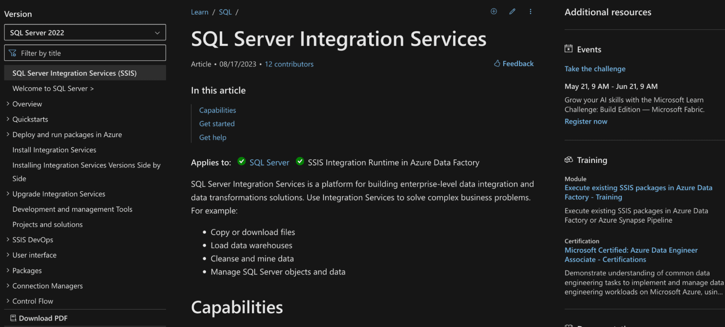Click the 'Load data warehouses' bullet
The height and width of the screenshot is (327, 725).
(251, 246)
